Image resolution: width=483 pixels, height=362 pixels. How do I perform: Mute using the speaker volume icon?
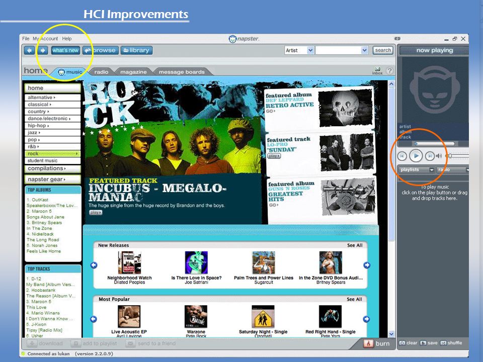click(x=439, y=156)
